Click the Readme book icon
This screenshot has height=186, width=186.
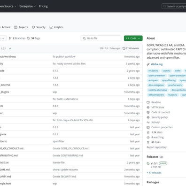click(x=148, y=102)
